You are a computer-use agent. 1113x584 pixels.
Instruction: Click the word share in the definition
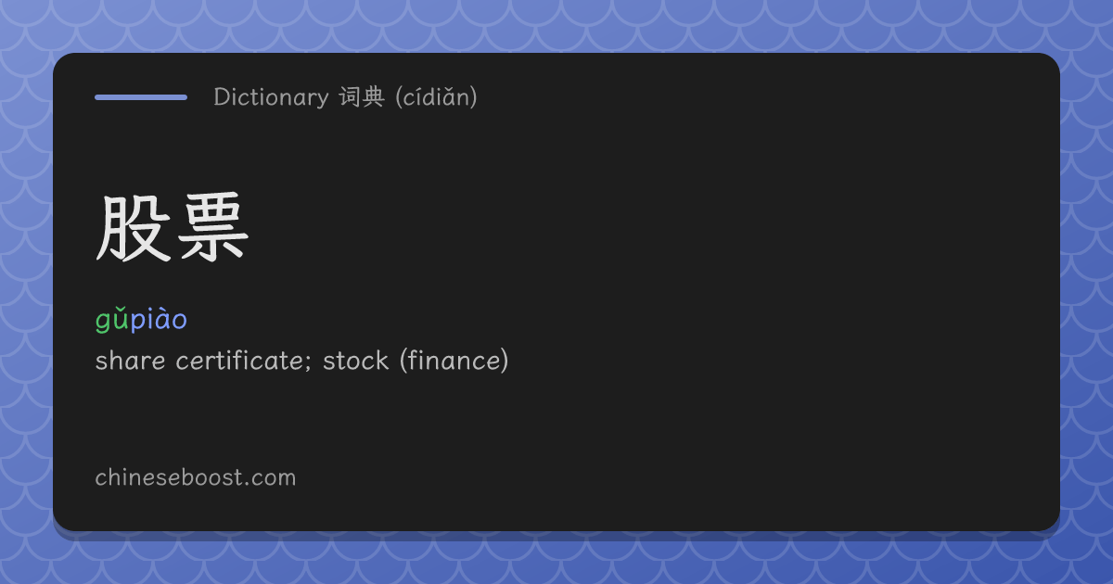[131, 361]
